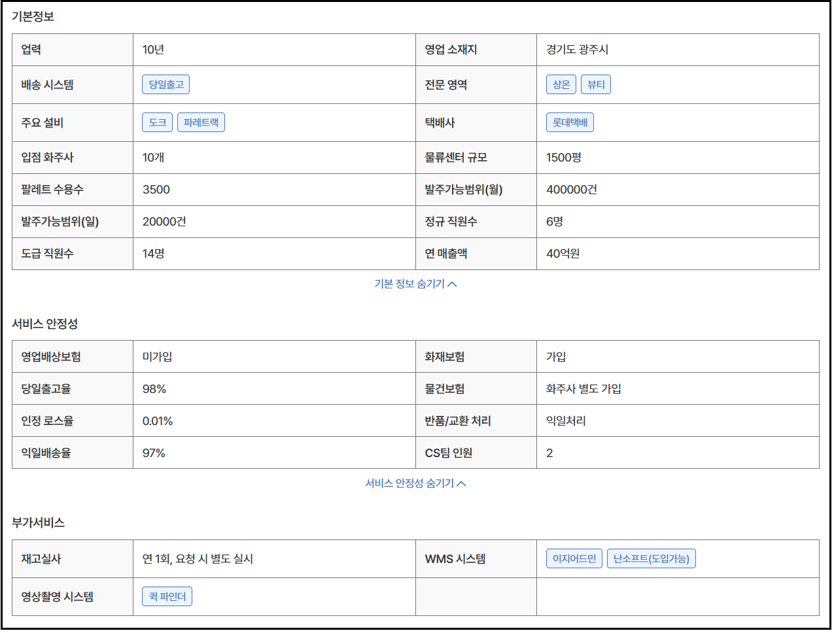The width and height of the screenshot is (834, 633).
Task: Click the 3500 value
Action: point(156,190)
